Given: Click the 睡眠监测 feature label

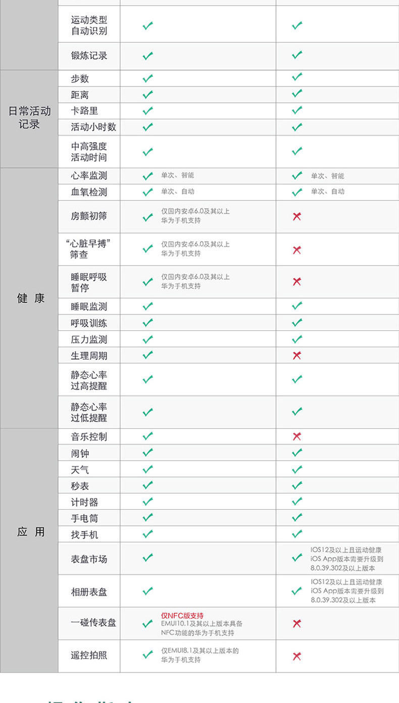Looking at the screenshot, I should click(89, 306).
